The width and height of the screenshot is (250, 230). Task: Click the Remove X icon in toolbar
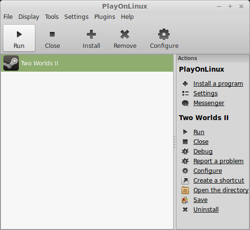[125, 34]
